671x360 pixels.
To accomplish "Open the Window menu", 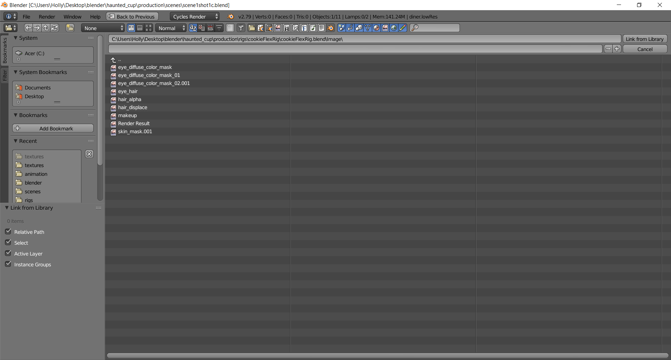I will click(x=72, y=16).
